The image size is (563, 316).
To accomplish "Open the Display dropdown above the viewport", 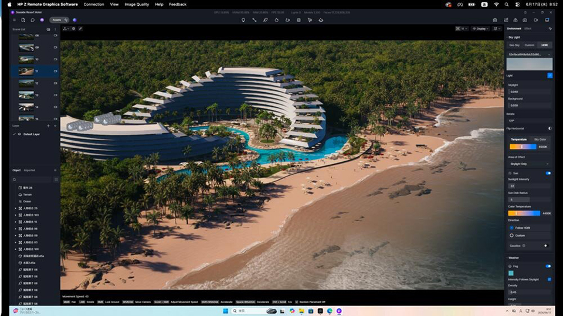I will click(x=480, y=29).
